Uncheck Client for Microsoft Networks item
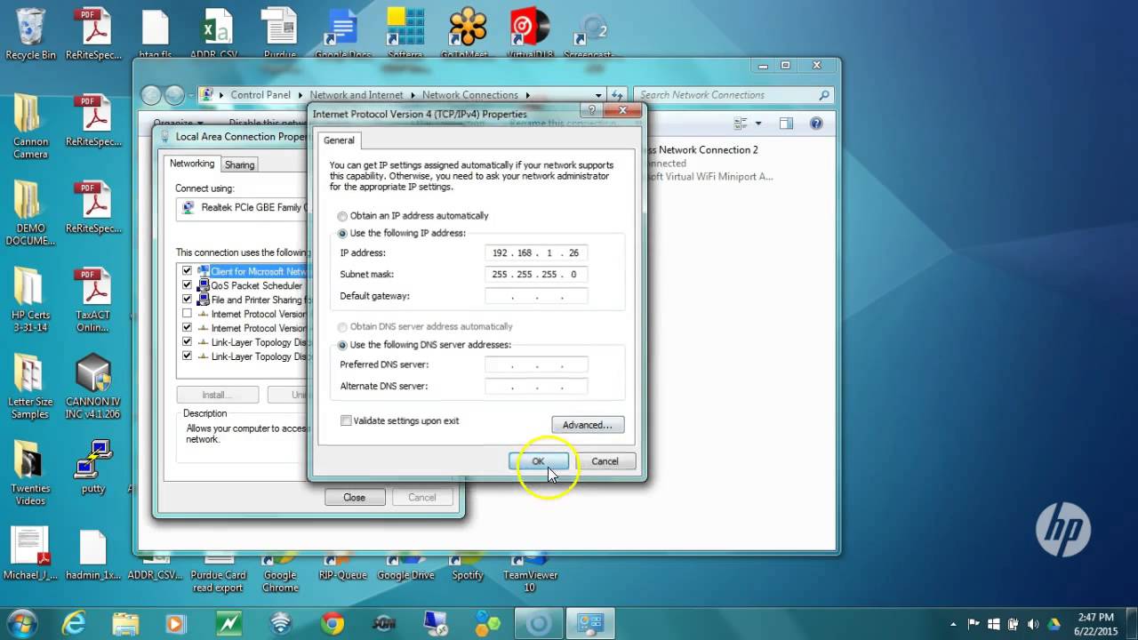Image resolution: width=1138 pixels, height=640 pixels. [187, 271]
